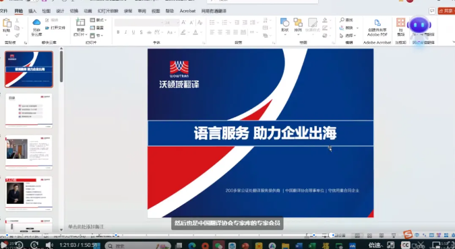Viewport: 455px width, 249px height.
Task: Select the slide thumbnail with portrait photo
Action: 29,193
